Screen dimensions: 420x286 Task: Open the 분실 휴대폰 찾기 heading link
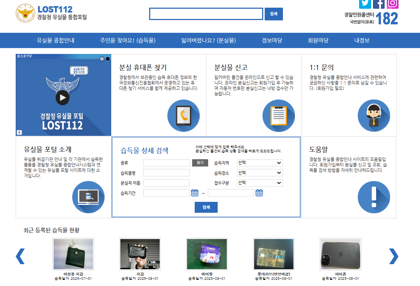(x=143, y=67)
